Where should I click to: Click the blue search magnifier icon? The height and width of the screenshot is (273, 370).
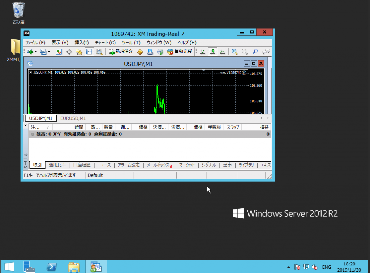click(x=255, y=52)
